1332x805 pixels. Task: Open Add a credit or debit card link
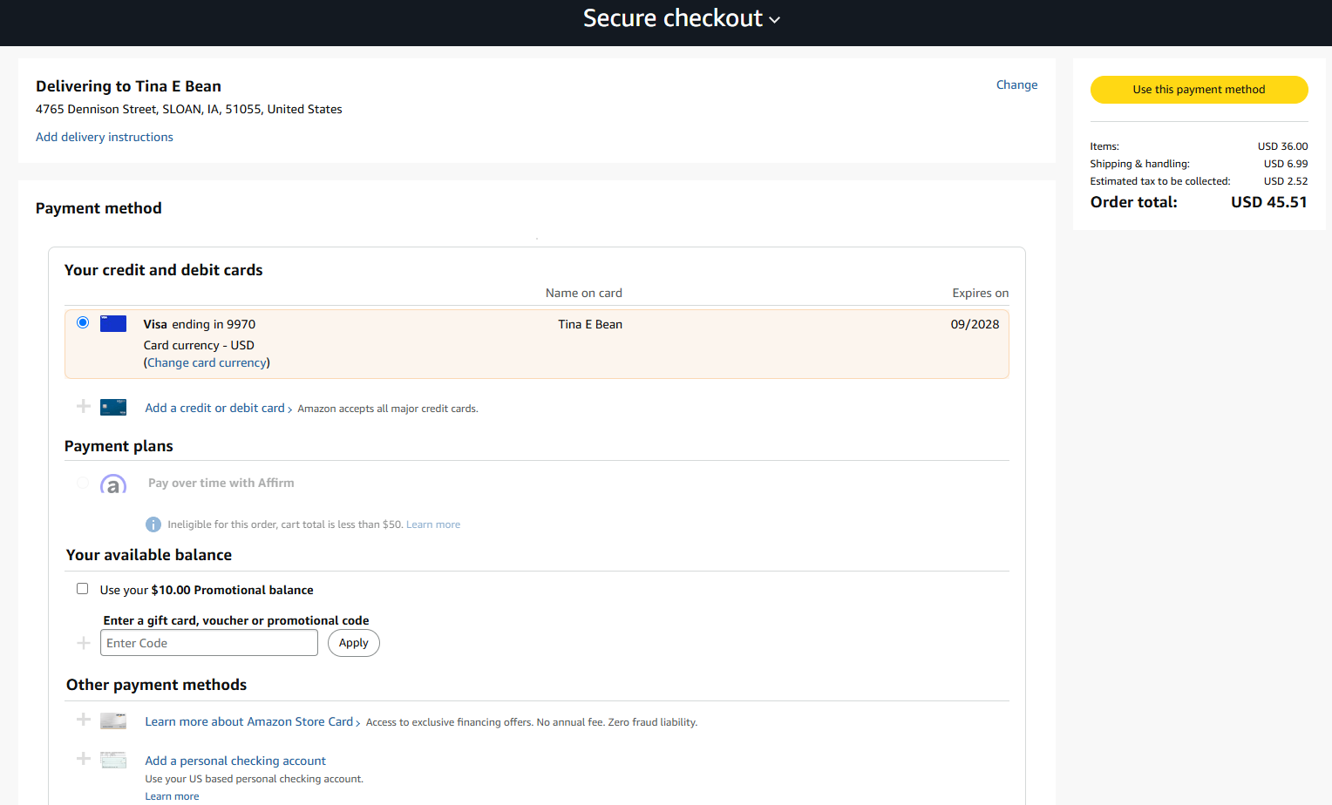click(214, 408)
